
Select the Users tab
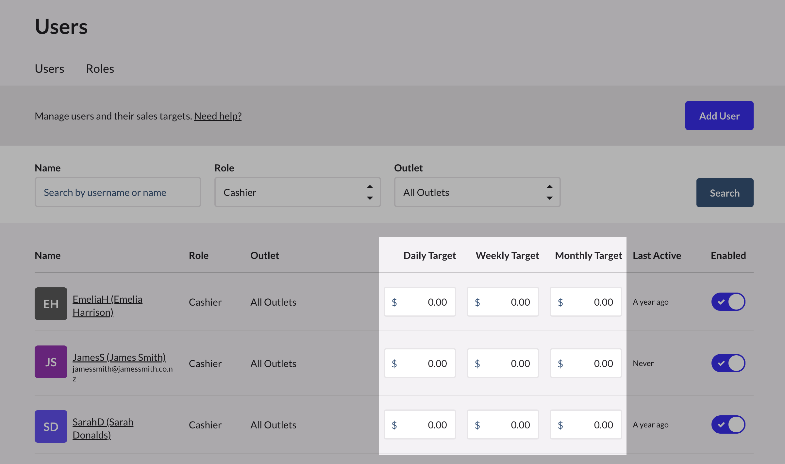pyautogui.click(x=49, y=69)
